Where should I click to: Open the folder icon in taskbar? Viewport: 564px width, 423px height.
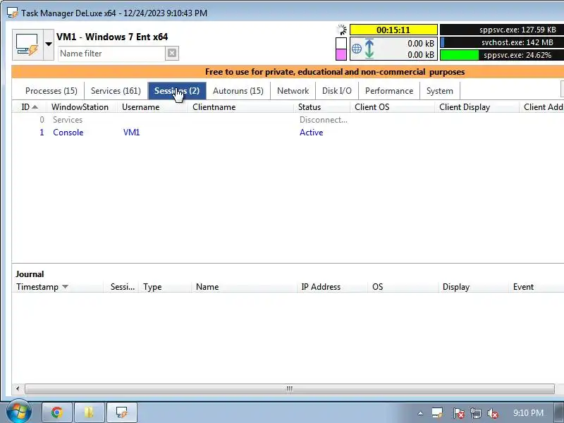(x=90, y=412)
